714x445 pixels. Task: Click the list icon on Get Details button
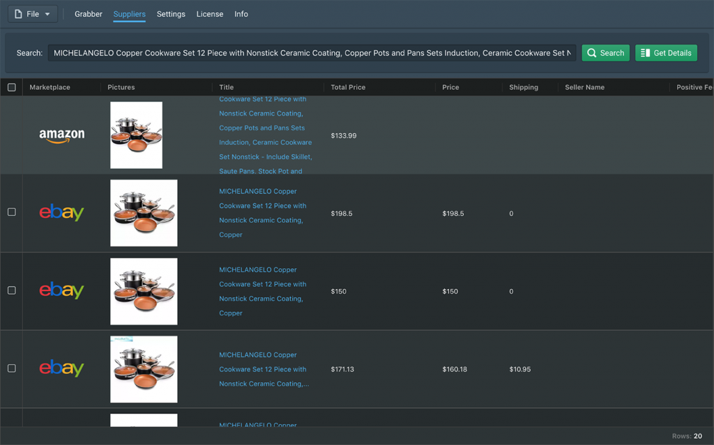pos(645,53)
